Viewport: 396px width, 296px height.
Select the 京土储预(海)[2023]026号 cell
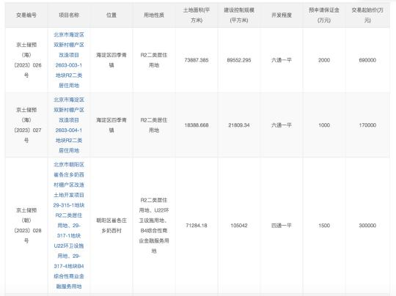26,60
